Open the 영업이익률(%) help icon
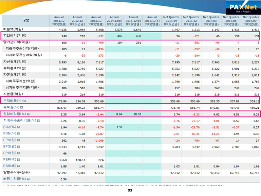The image size is (261, 196). [28, 114]
